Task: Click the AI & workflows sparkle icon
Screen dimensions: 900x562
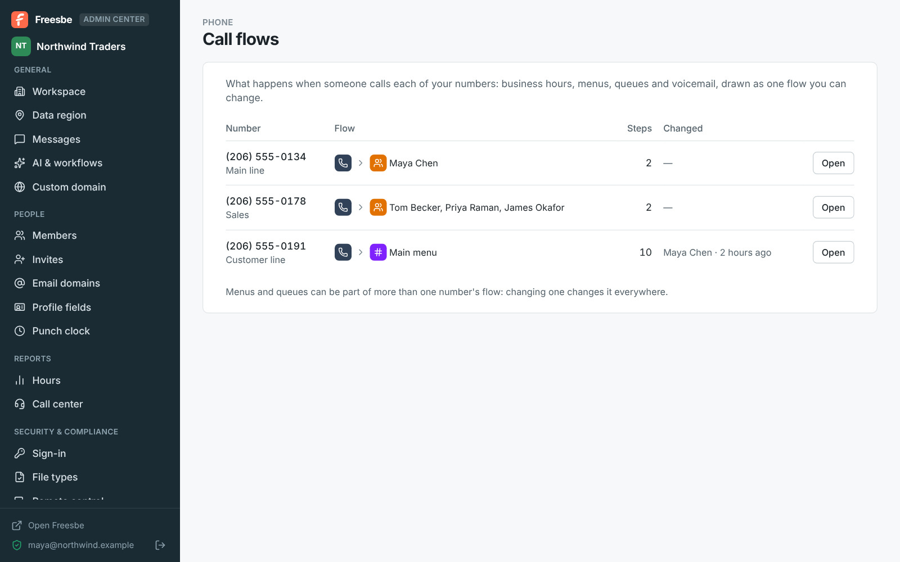Action: (20, 163)
